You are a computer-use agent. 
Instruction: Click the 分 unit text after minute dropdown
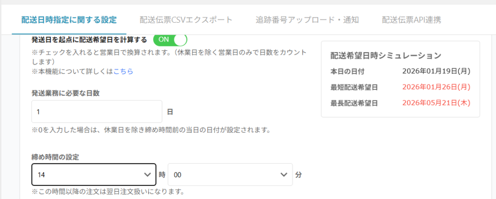[298, 174]
